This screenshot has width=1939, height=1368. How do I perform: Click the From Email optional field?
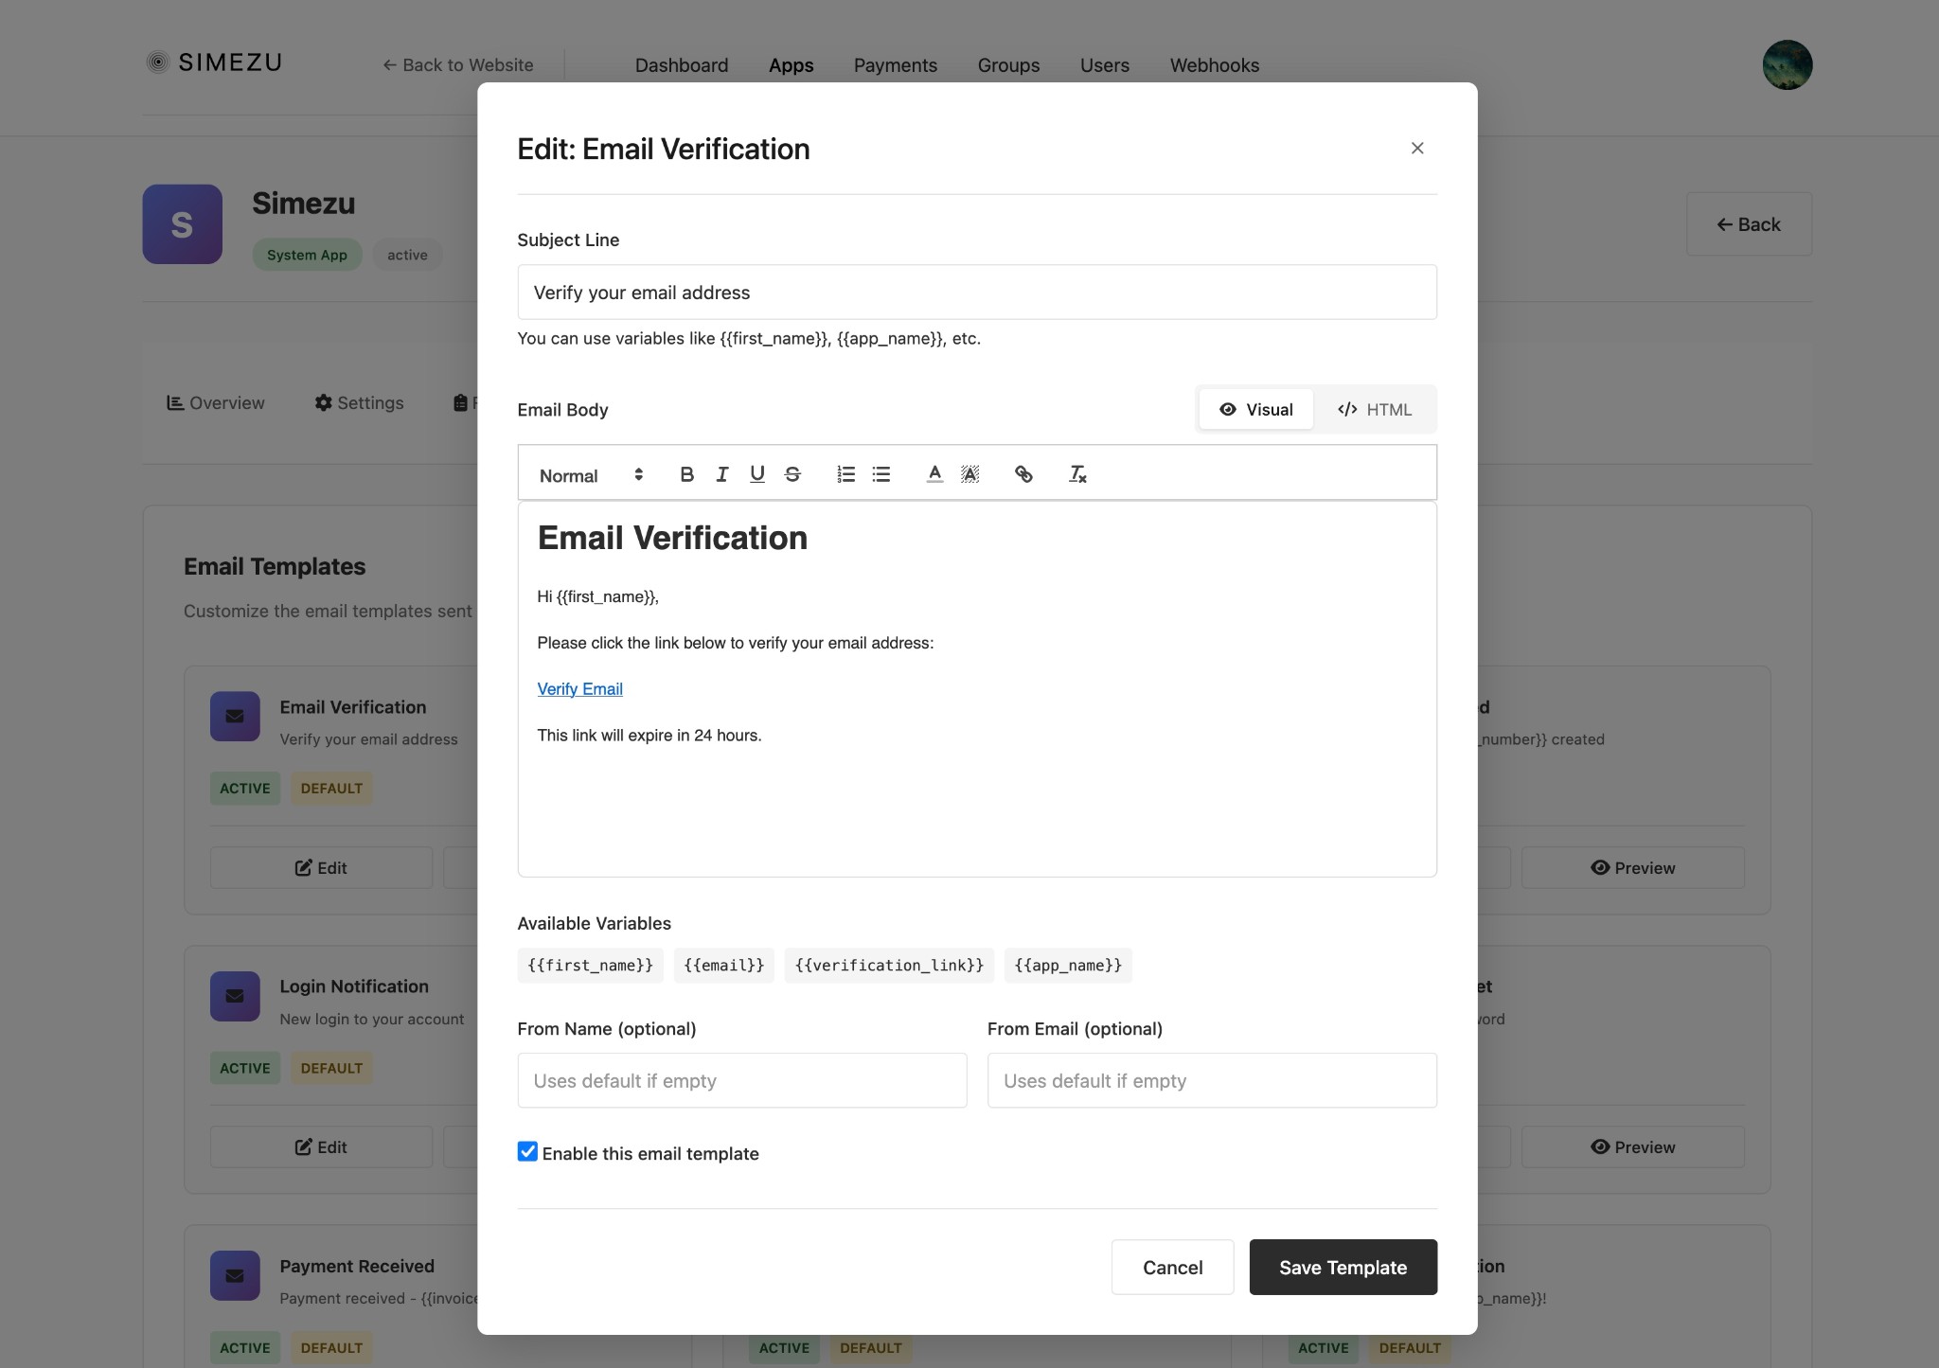click(x=1212, y=1080)
